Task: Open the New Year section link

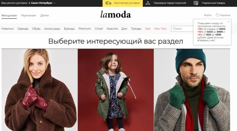Action: point(160,28)
